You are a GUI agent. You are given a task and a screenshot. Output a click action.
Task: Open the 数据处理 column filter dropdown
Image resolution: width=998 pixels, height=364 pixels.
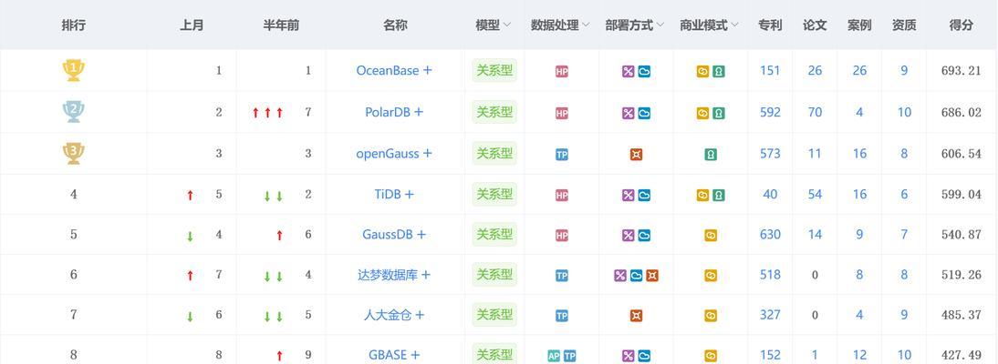pyautogui.click(x=586, y=25)
